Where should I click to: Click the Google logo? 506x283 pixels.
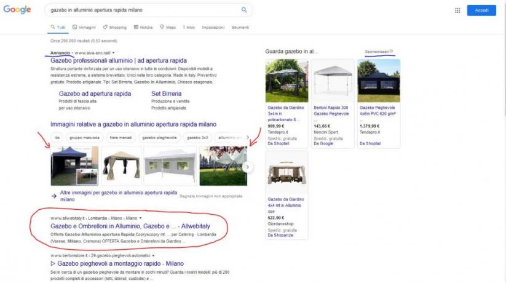(x=17, y=10)
